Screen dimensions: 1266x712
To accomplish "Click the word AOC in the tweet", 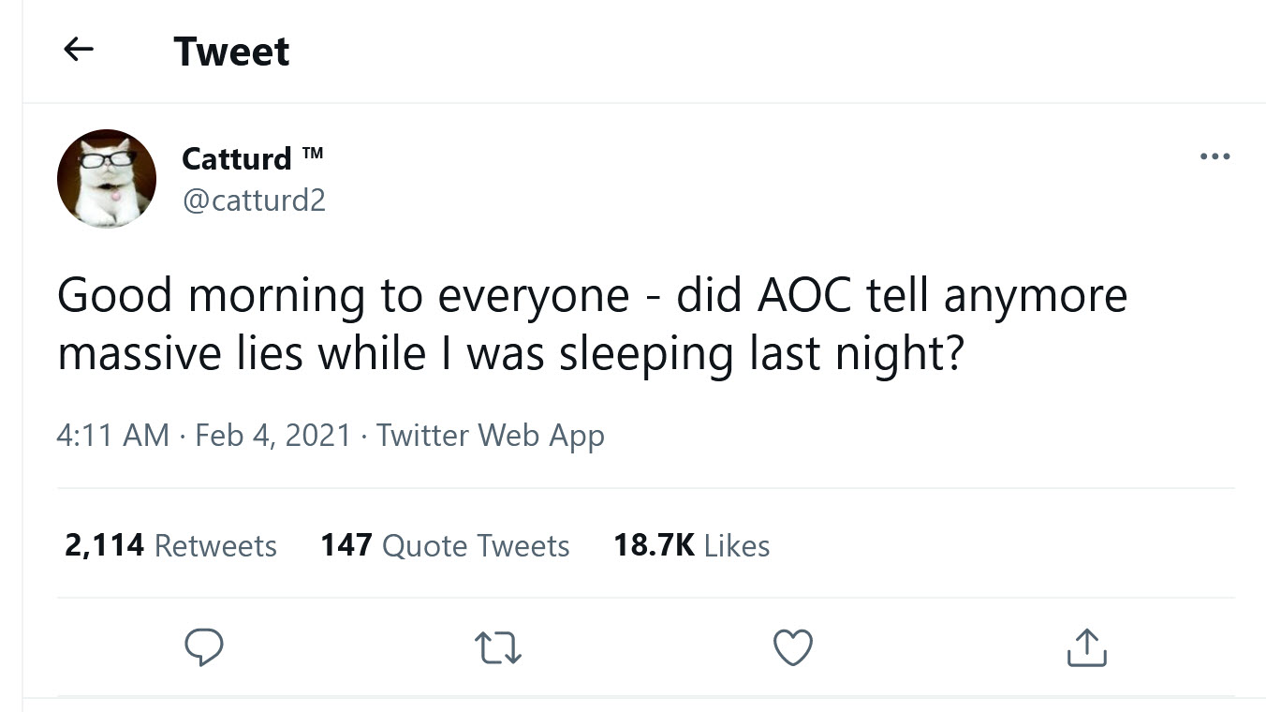I will pyautogui.click(x=804, y=296).
